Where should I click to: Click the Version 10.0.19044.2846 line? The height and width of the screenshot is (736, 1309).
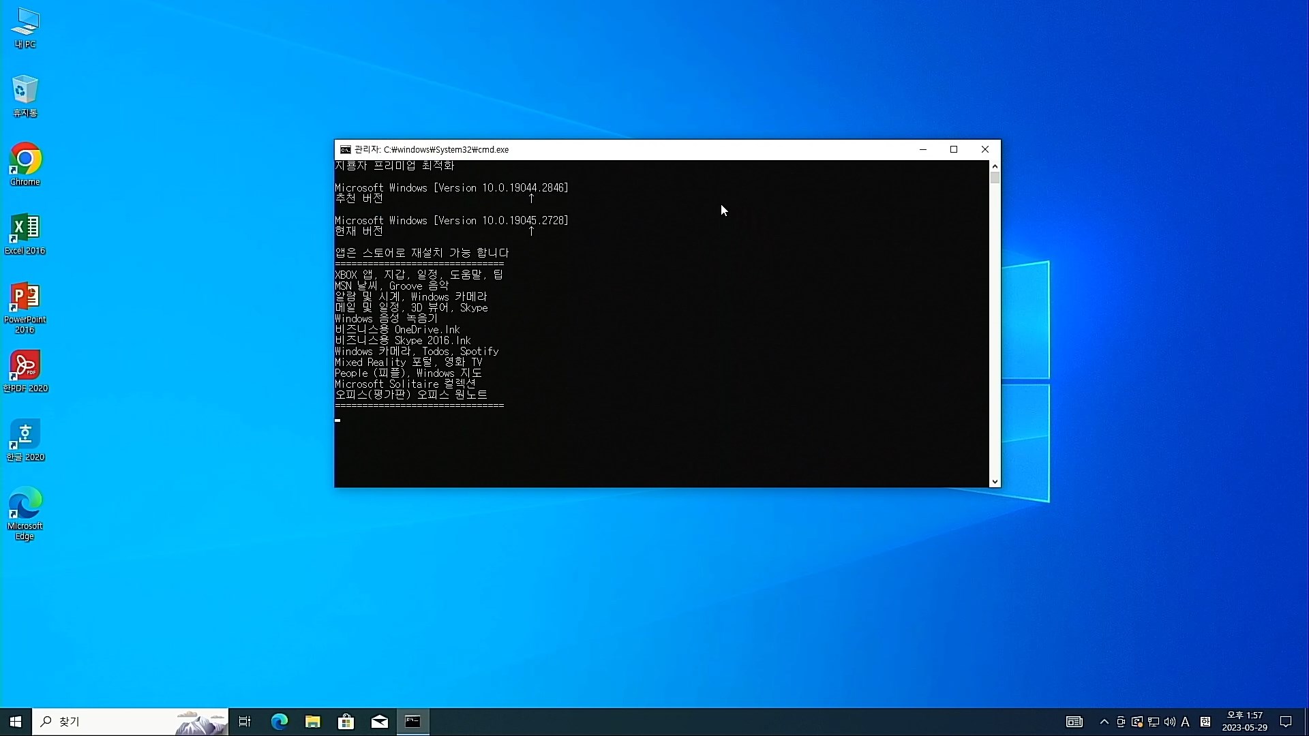point(451,187)
